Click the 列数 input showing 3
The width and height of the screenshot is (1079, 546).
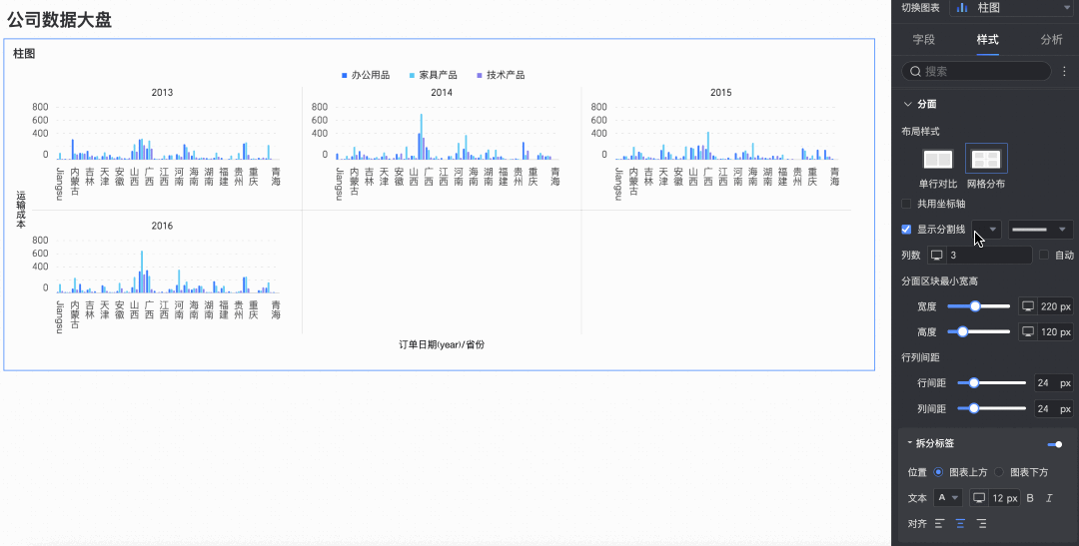pyautogui.click(x=989, y=256)
